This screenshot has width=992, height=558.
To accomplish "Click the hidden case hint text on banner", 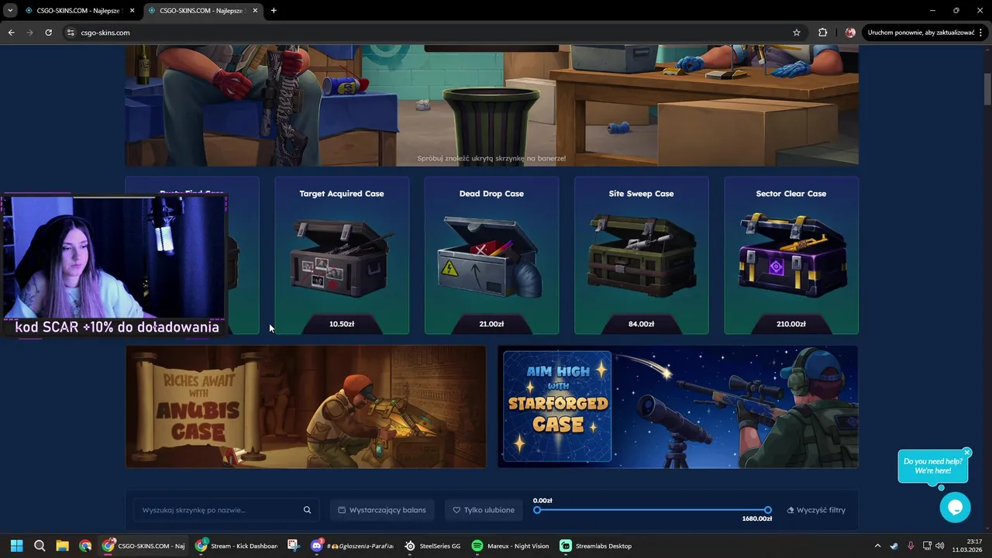I will [x=491, y=158].
